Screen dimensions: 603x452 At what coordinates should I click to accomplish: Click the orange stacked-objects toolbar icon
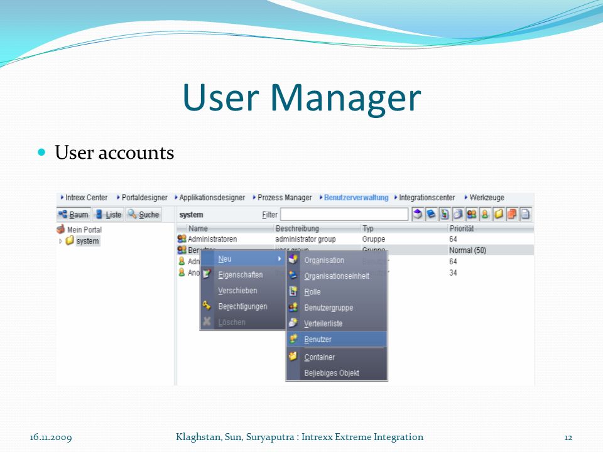pyautogui.click(x=512, y=214)
